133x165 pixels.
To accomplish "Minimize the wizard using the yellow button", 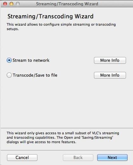I will coord(11,4).
